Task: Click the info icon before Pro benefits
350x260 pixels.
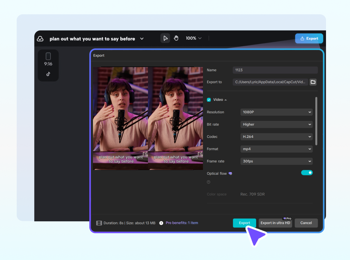Action: pyautogui.click(x=161, y=223)
